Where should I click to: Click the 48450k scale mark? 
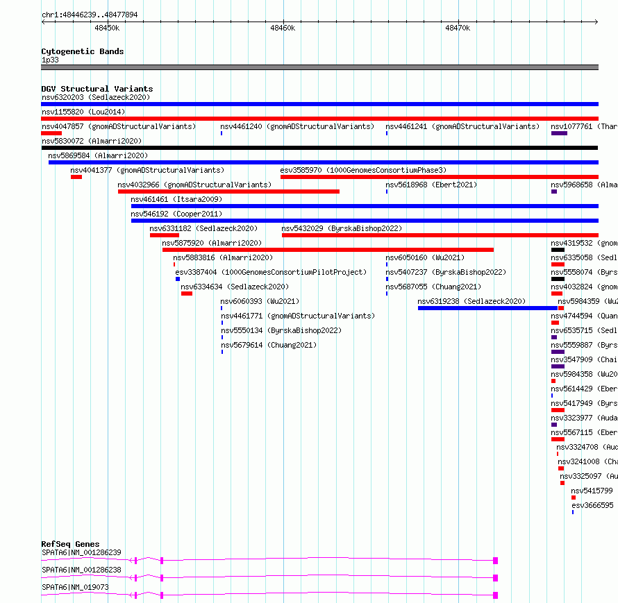pyautogui.click(x=107, y=28)
